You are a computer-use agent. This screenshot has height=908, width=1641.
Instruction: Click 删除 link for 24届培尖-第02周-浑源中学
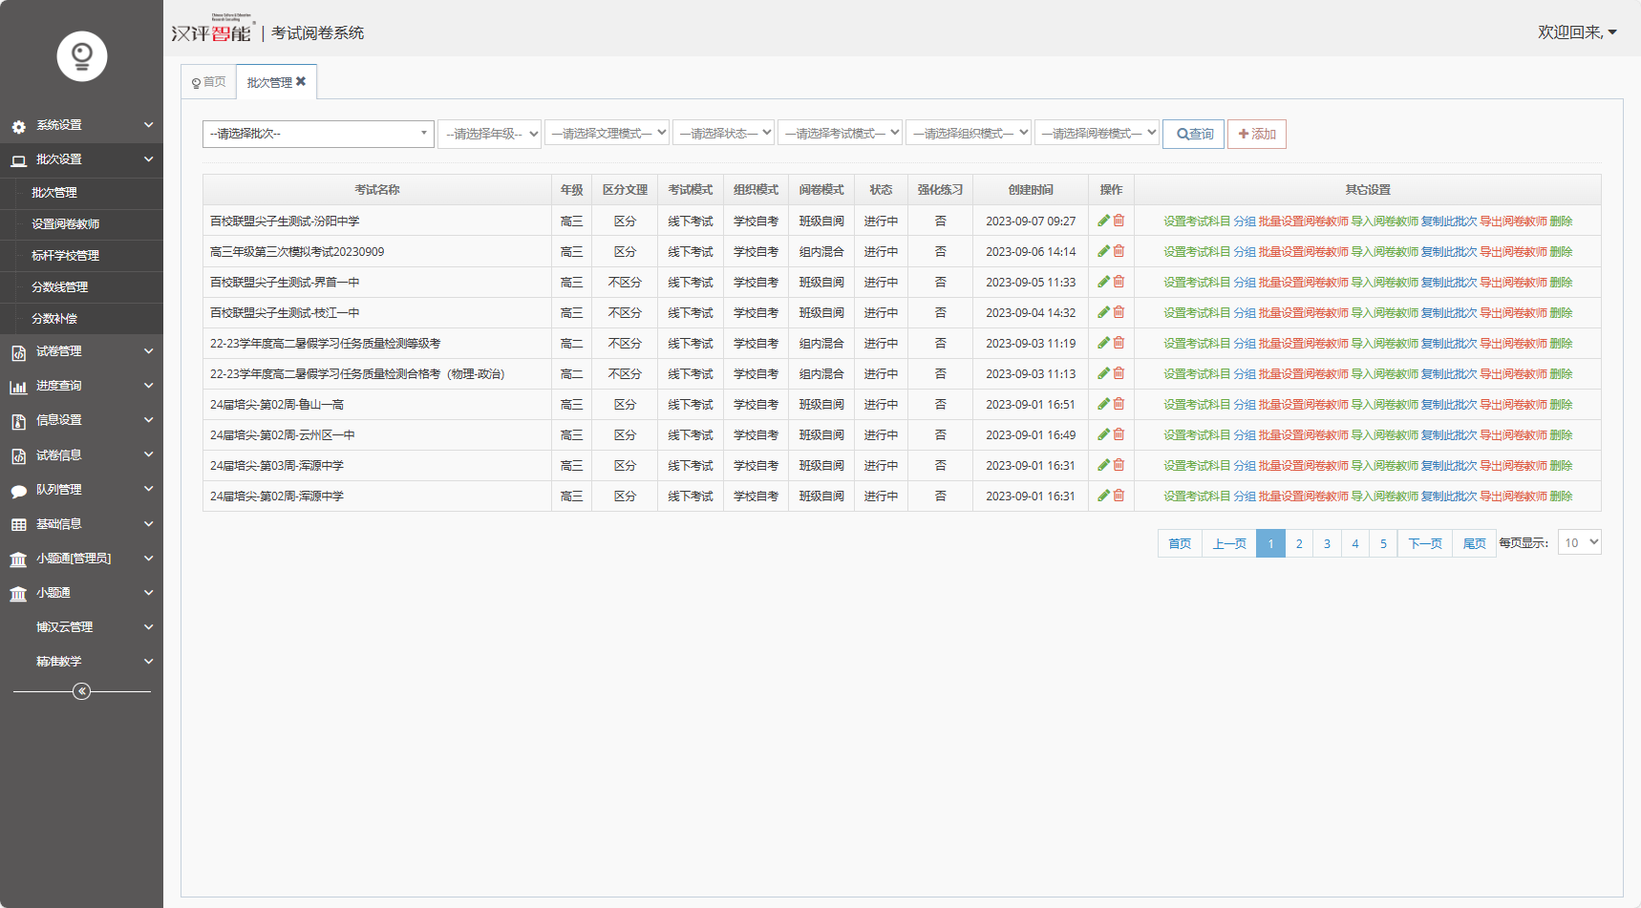(x=1561, y=496)
